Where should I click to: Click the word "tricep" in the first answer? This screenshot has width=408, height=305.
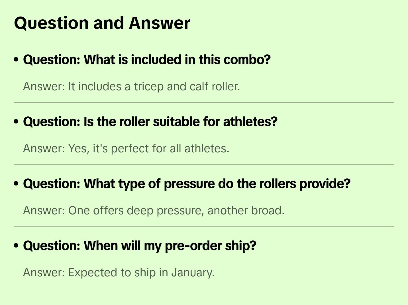(x=149, y=86)
